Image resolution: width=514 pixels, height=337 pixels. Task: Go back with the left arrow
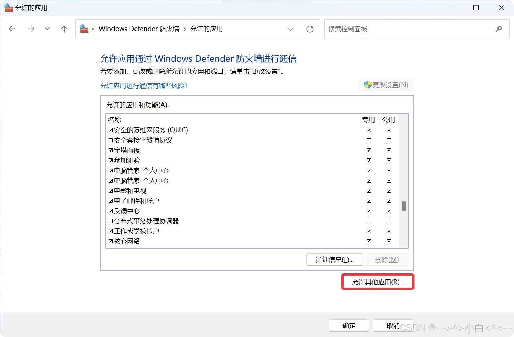(12, 29)
